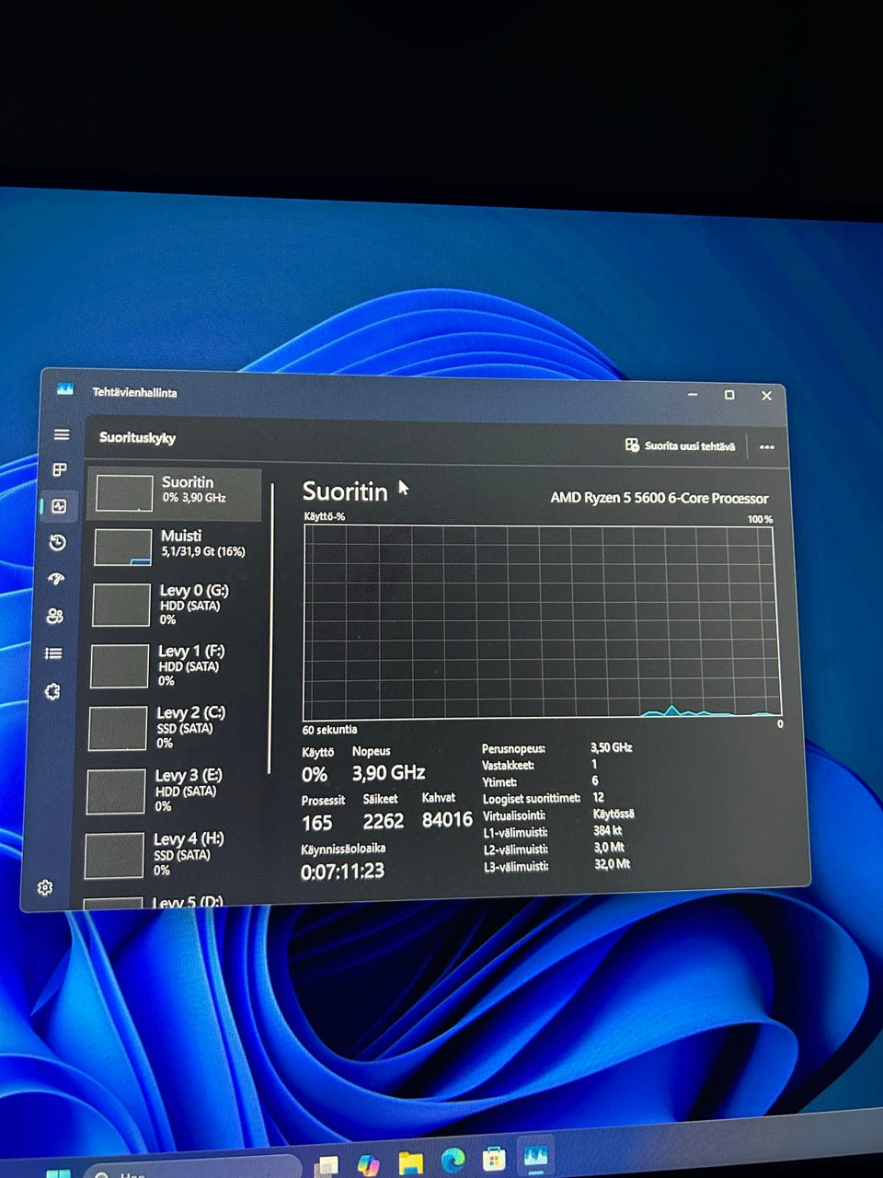Open Task Manager settings gear

click(45, 887)
